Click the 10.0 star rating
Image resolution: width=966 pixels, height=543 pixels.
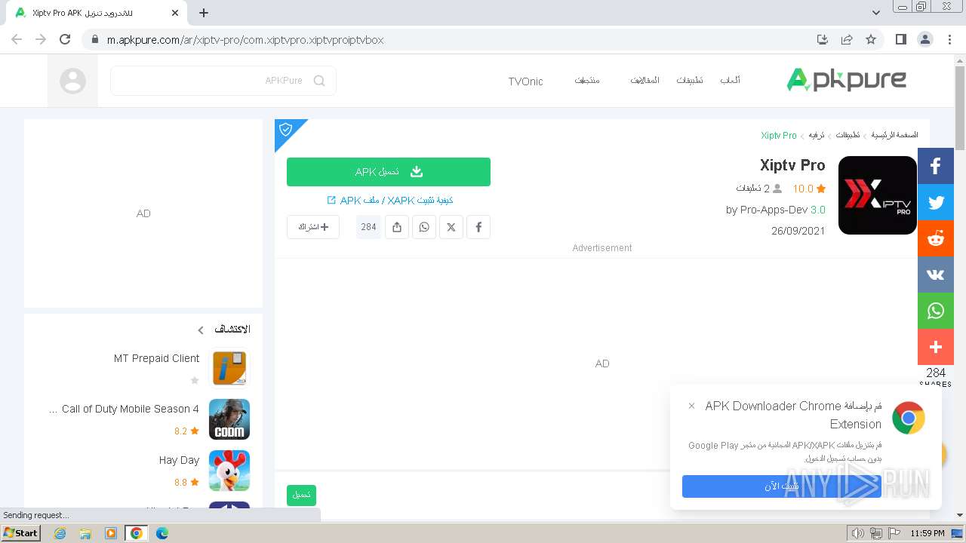click(809, 189)
